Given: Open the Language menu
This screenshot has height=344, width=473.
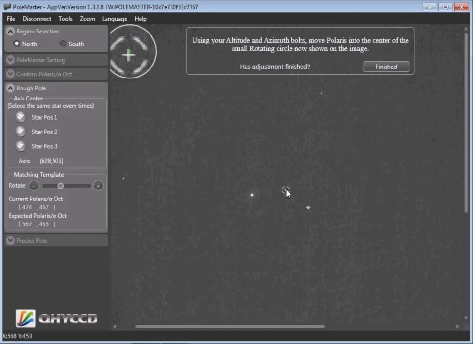Looking at the screenshot, I should 115,19.
